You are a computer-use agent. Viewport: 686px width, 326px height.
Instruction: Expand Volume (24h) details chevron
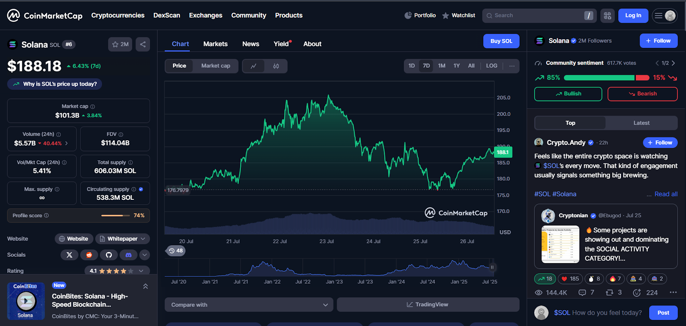tap(66, 143)
